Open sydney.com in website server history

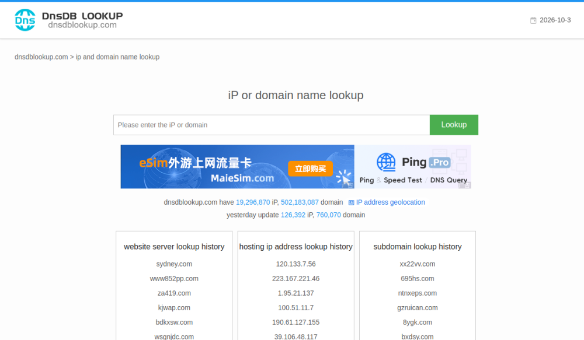(x=174, y=264)
